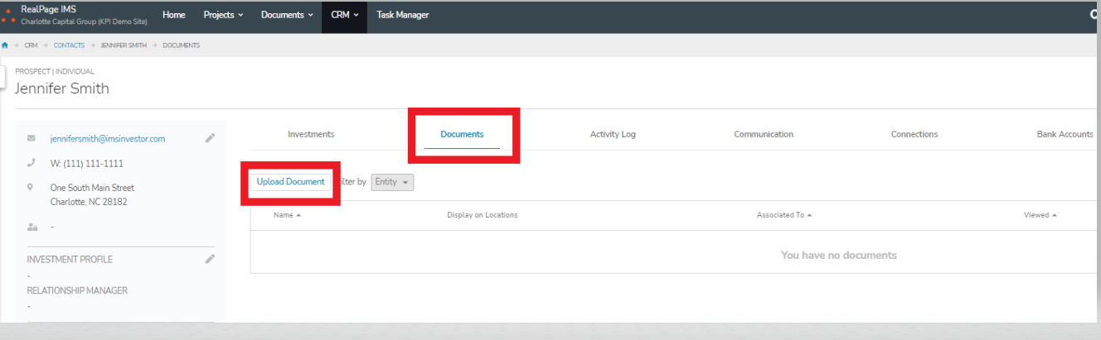
Task: Sort by the Associated To column
Action: coord(783,215)
